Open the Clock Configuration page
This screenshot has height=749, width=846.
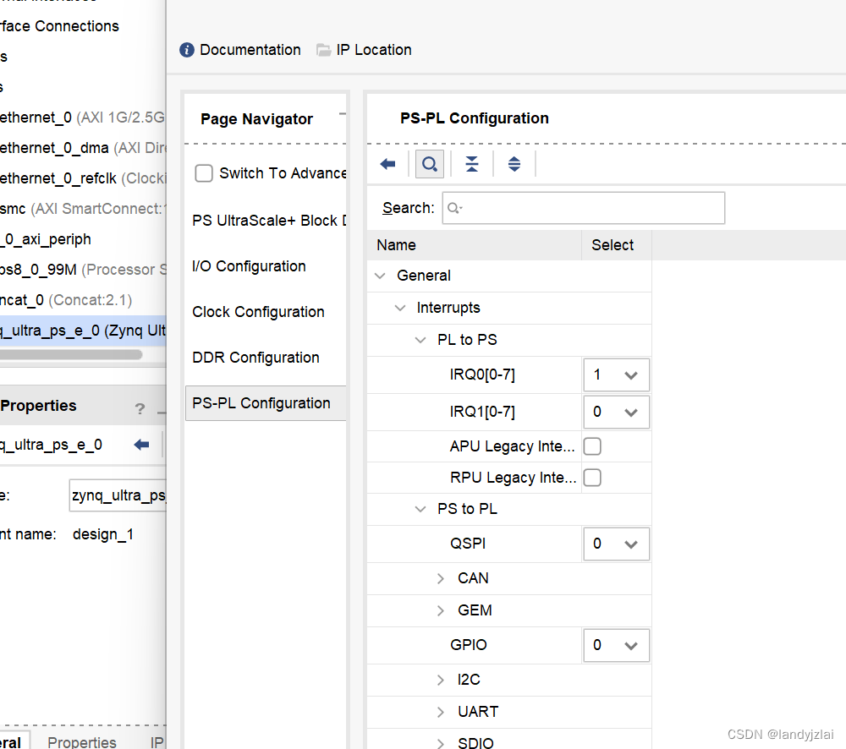coord(258,312)
